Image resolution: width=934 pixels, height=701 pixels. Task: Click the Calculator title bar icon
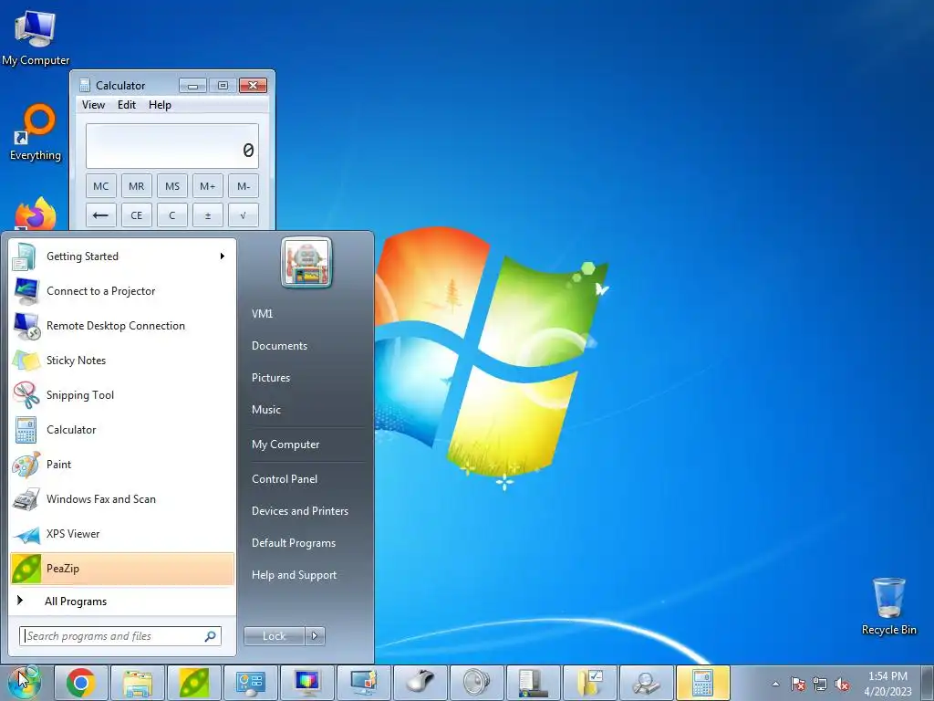tap(85, 85)
